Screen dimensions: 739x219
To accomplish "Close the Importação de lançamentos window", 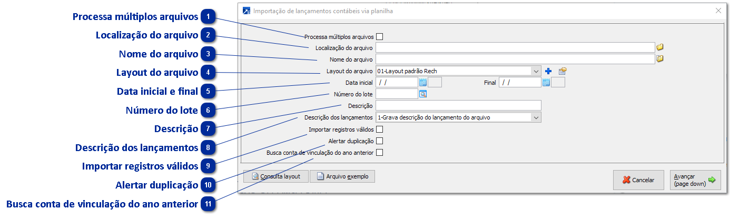I will tap(718, 11).
